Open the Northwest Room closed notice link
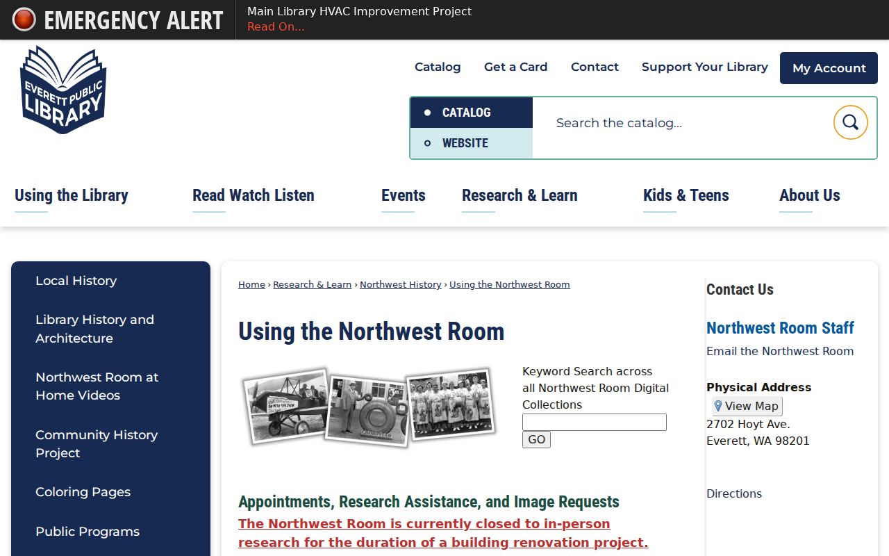Viewport: 889px width, 556px height. coord(443,533)
